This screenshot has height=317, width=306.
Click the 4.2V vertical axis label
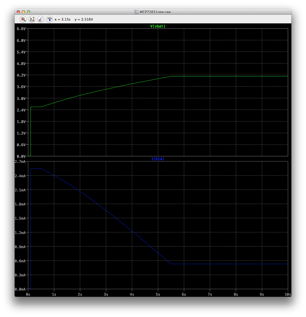[x=21, y=75]
